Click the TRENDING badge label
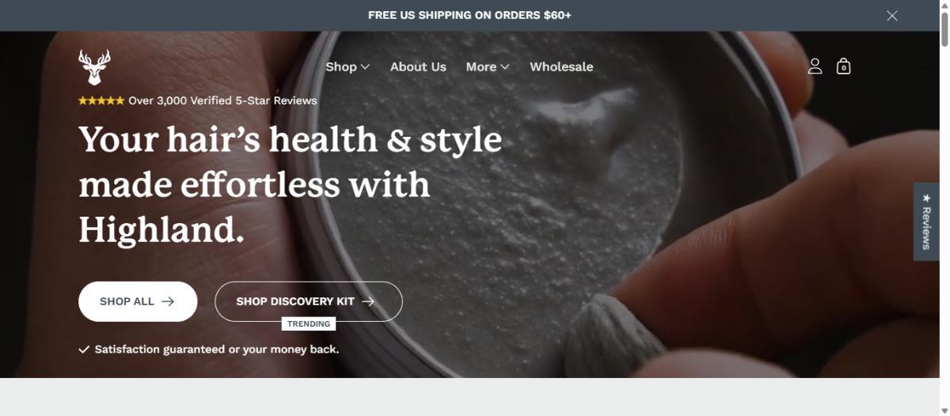Viewport: 950px width, 416px height. [309, 323]
